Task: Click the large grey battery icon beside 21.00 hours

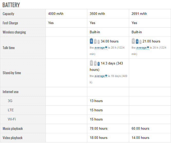Action: [133, 41]
